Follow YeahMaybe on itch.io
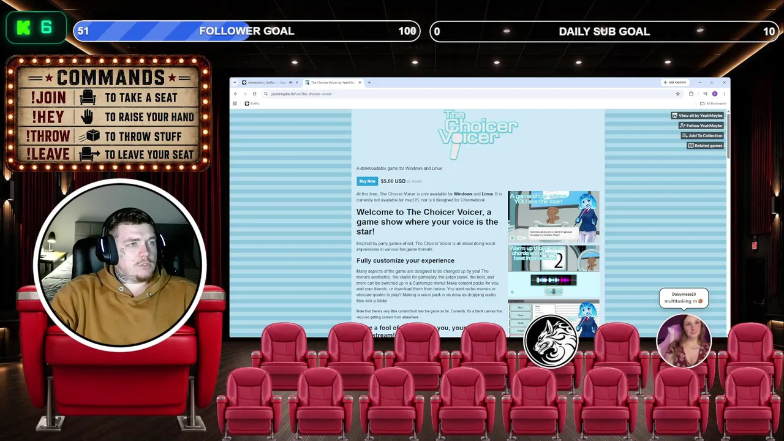The height and width of the screenshot is (441, 784). point(701,126)
